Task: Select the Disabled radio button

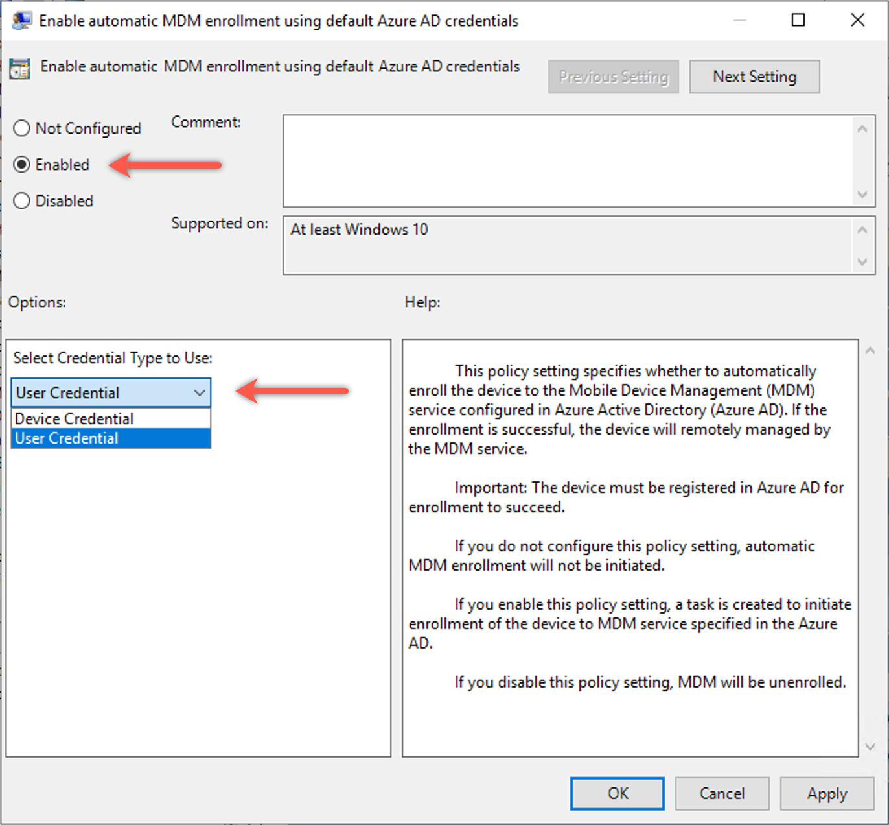Action: coord(21,201)
